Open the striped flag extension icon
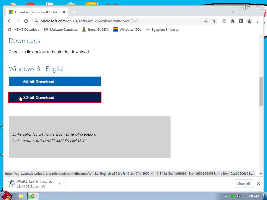This screenshot has width=267, height=200. [224, 21]
